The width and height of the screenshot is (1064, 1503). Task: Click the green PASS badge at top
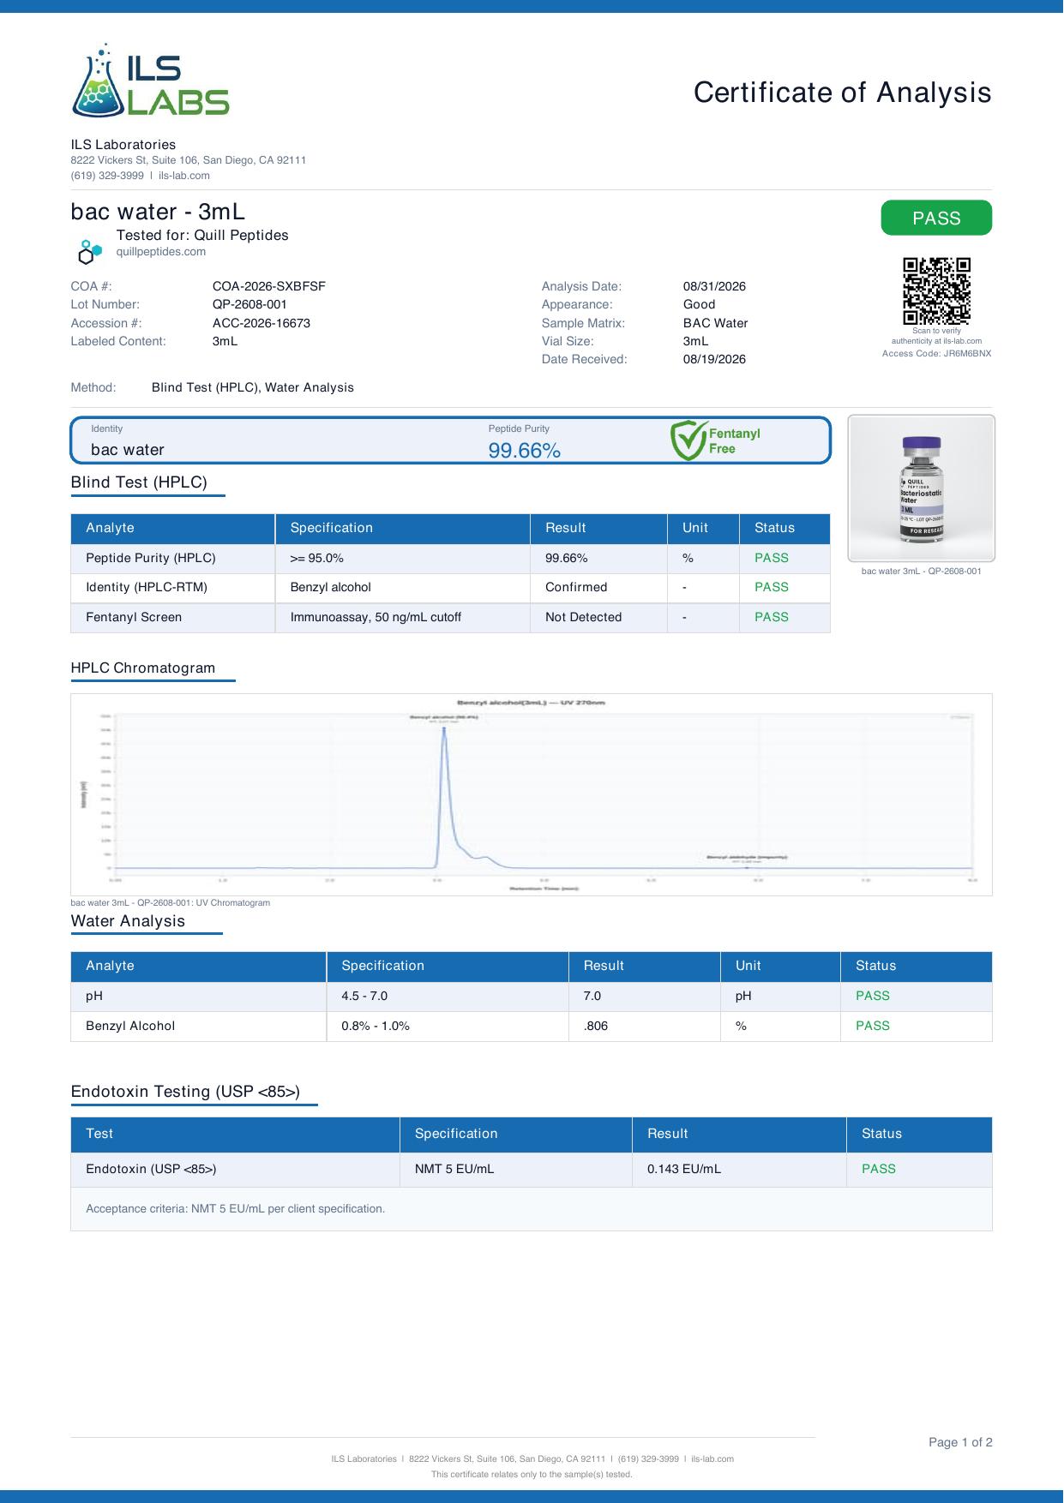tap(936, 218)
